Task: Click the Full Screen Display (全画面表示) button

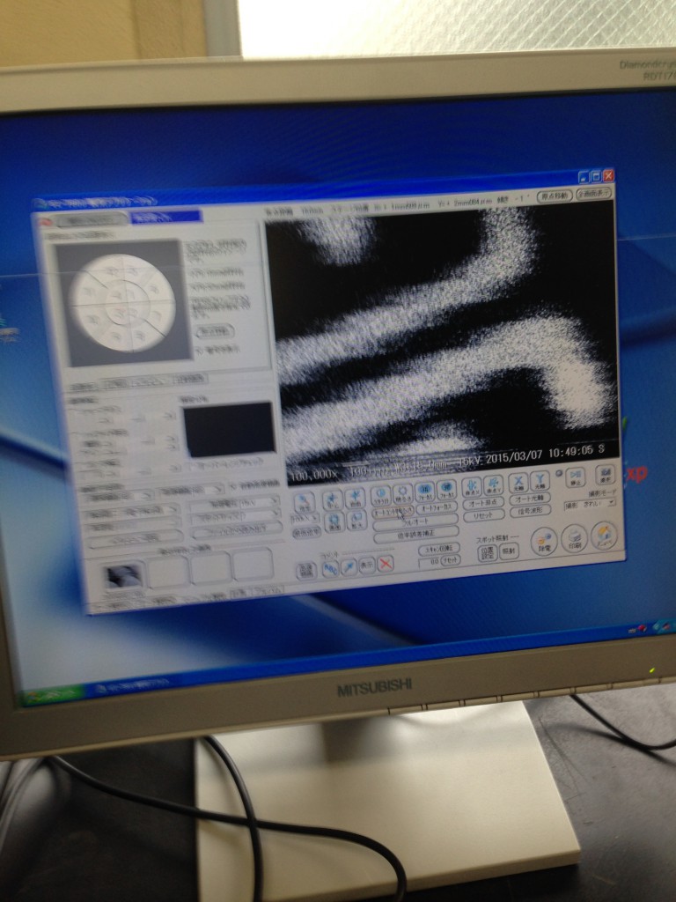Action: tap(594, 193)
